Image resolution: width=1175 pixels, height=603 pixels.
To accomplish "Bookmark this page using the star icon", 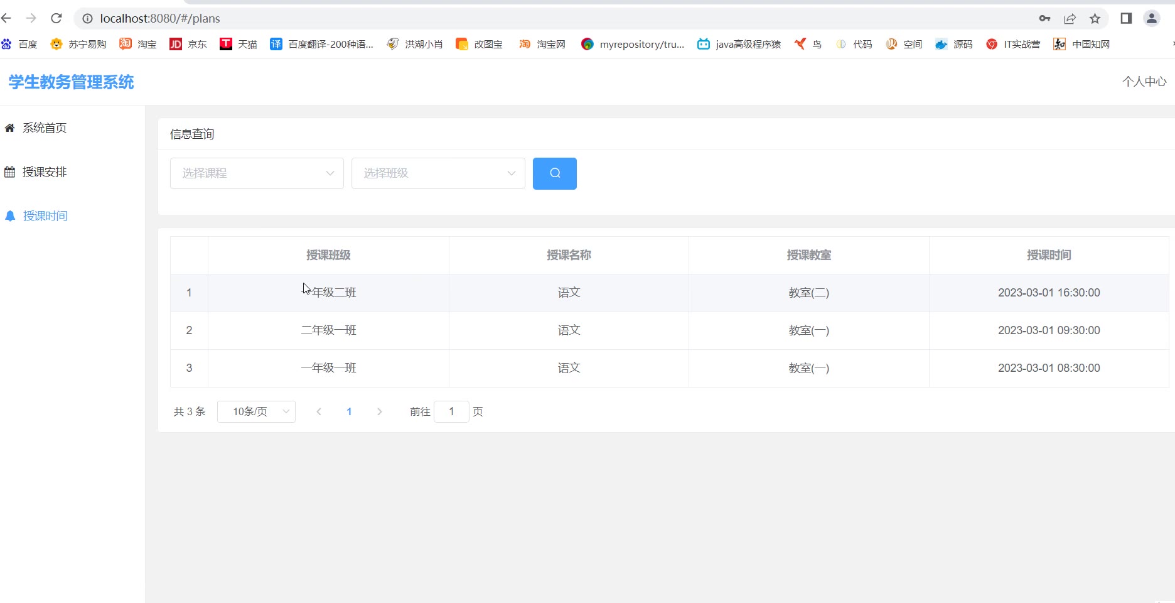I will (x=1095, y=18).
